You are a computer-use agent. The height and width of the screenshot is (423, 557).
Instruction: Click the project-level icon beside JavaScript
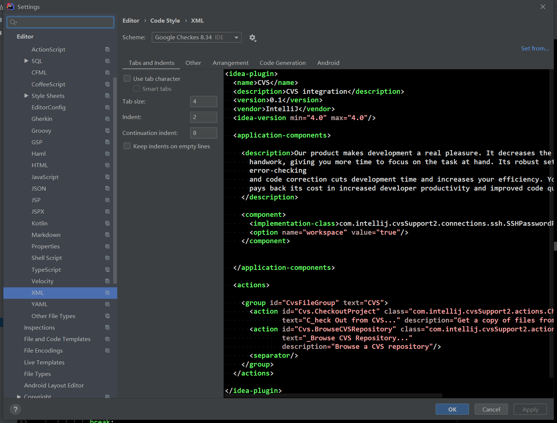[x=107, y=177]
